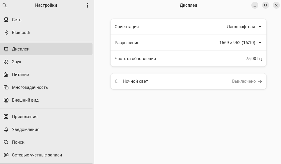This screenshot has width=281, height=164.
Task: Click the Sound speaker icon in the sidebar
Action: pos(6,62)
